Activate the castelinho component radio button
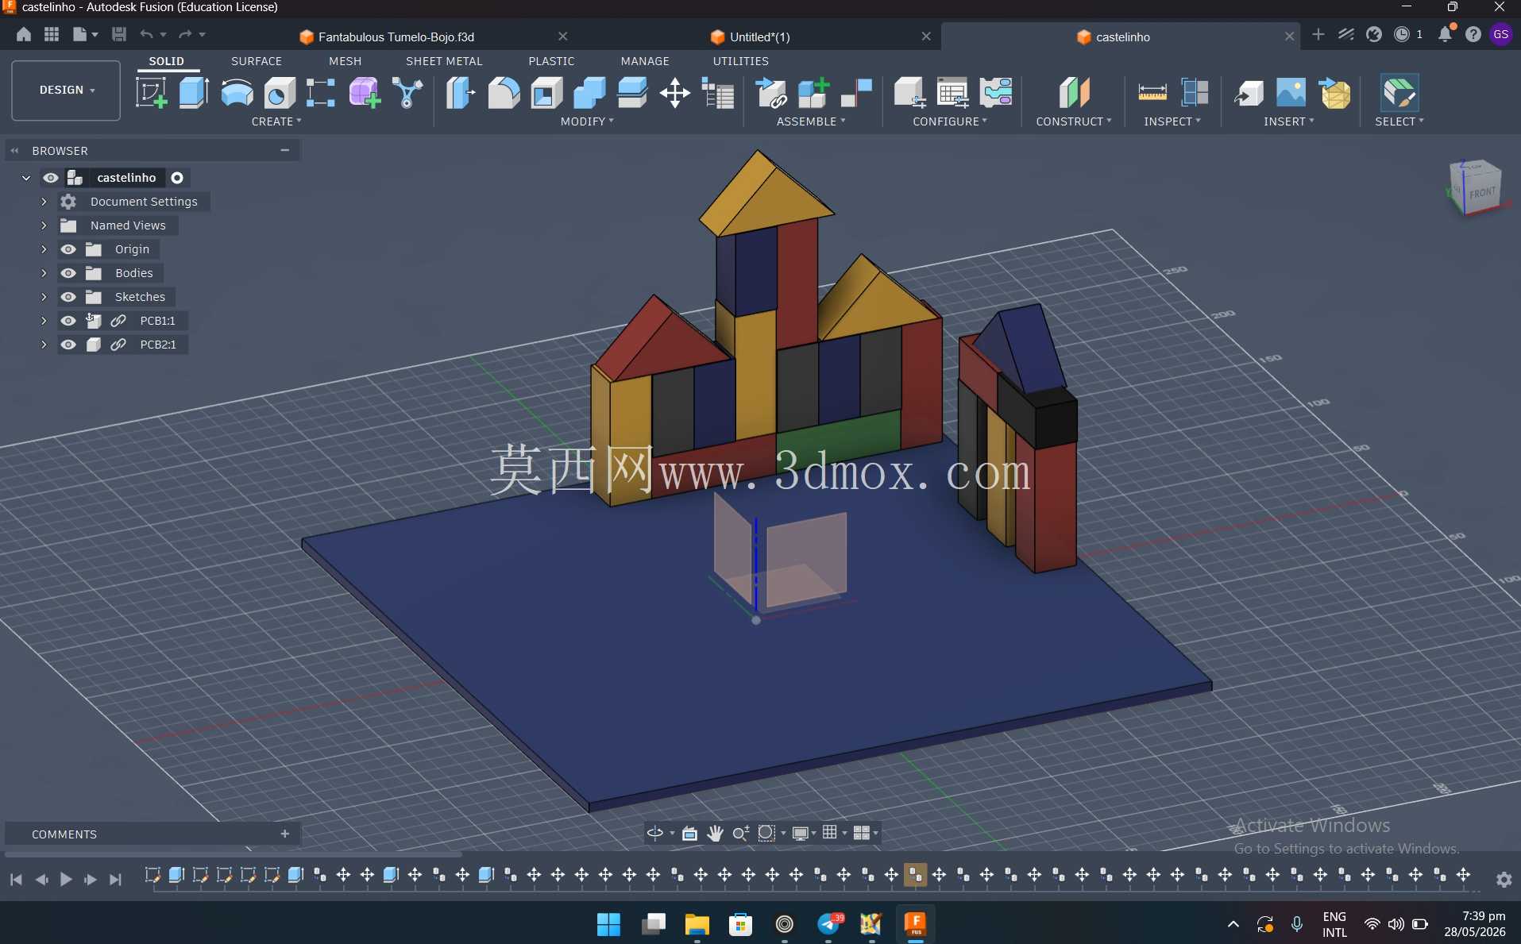 pyautogui.click(x=177, y=178)
